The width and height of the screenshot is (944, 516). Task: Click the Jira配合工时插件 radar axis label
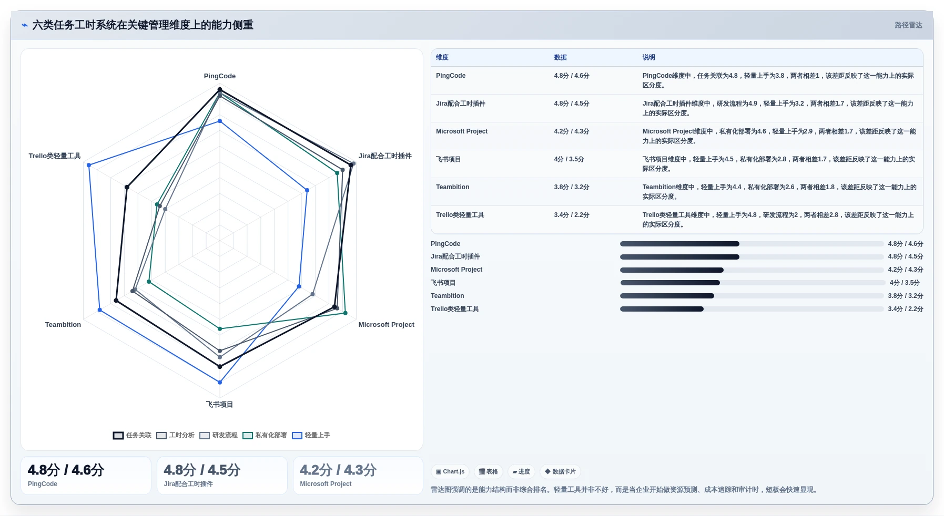pos(385,156)
